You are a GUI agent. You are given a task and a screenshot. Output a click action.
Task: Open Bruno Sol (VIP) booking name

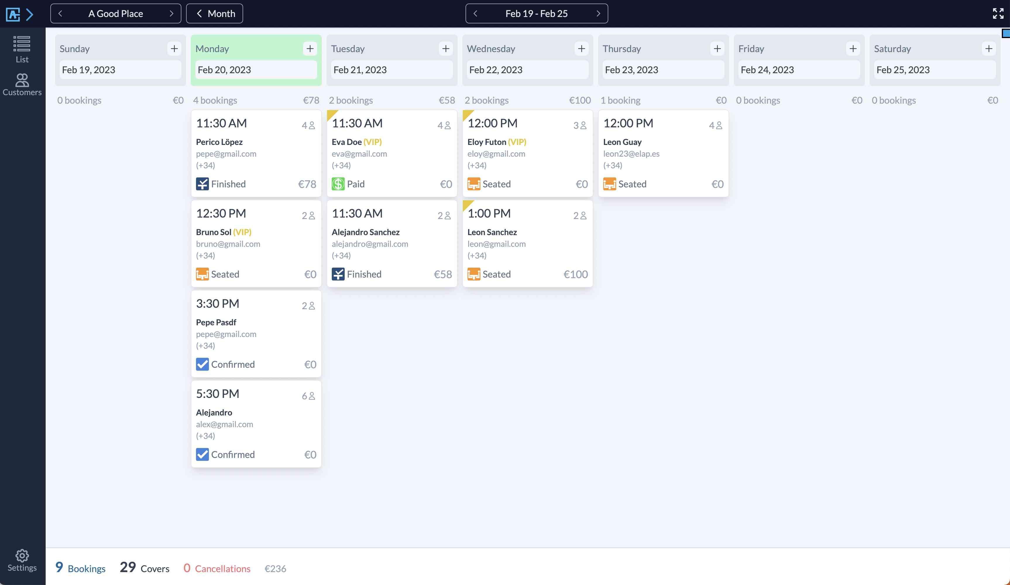click(x=224, y=232)
